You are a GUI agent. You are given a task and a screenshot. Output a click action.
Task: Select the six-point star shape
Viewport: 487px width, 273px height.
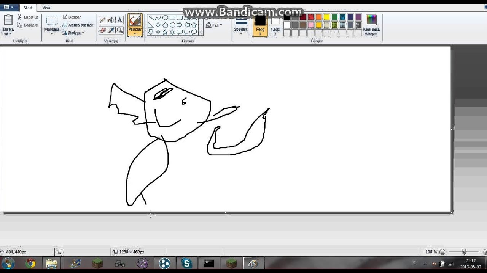click(x=172, y=32)
